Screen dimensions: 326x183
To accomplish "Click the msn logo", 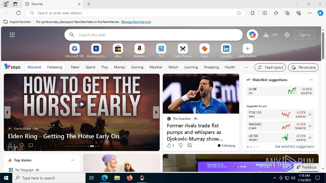I will pyautogui.click(x=12, y=67).
